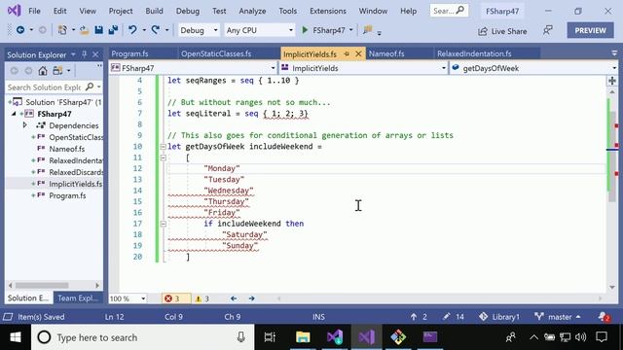Undo the last edit
The height and width of the screenshot is (350, 623).
(132, 30)
